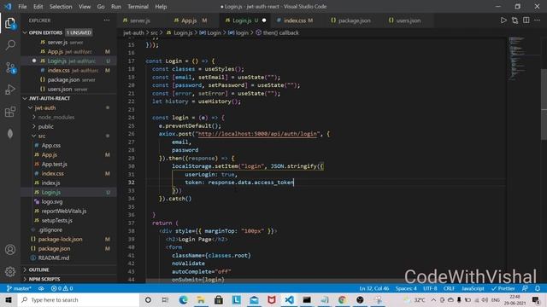Expand the public folder
547x307 pixels.
pos(45,127)
